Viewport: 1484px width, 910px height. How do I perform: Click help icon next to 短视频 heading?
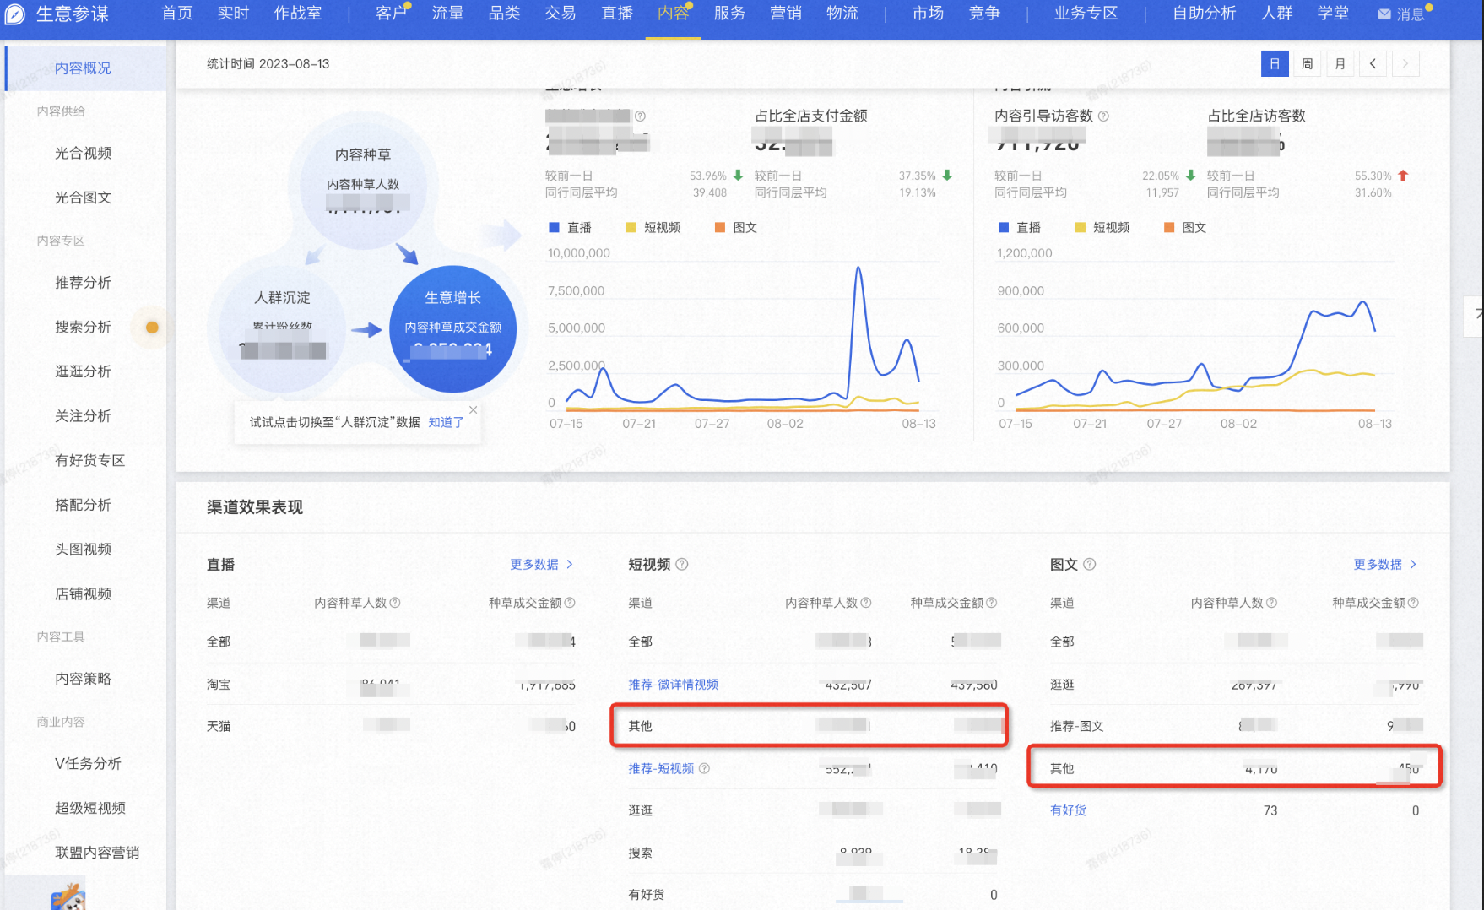pos(682,564)
